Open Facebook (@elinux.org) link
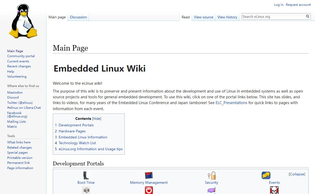Viewport: 315px width, 194px height. [x=17, y=115]
